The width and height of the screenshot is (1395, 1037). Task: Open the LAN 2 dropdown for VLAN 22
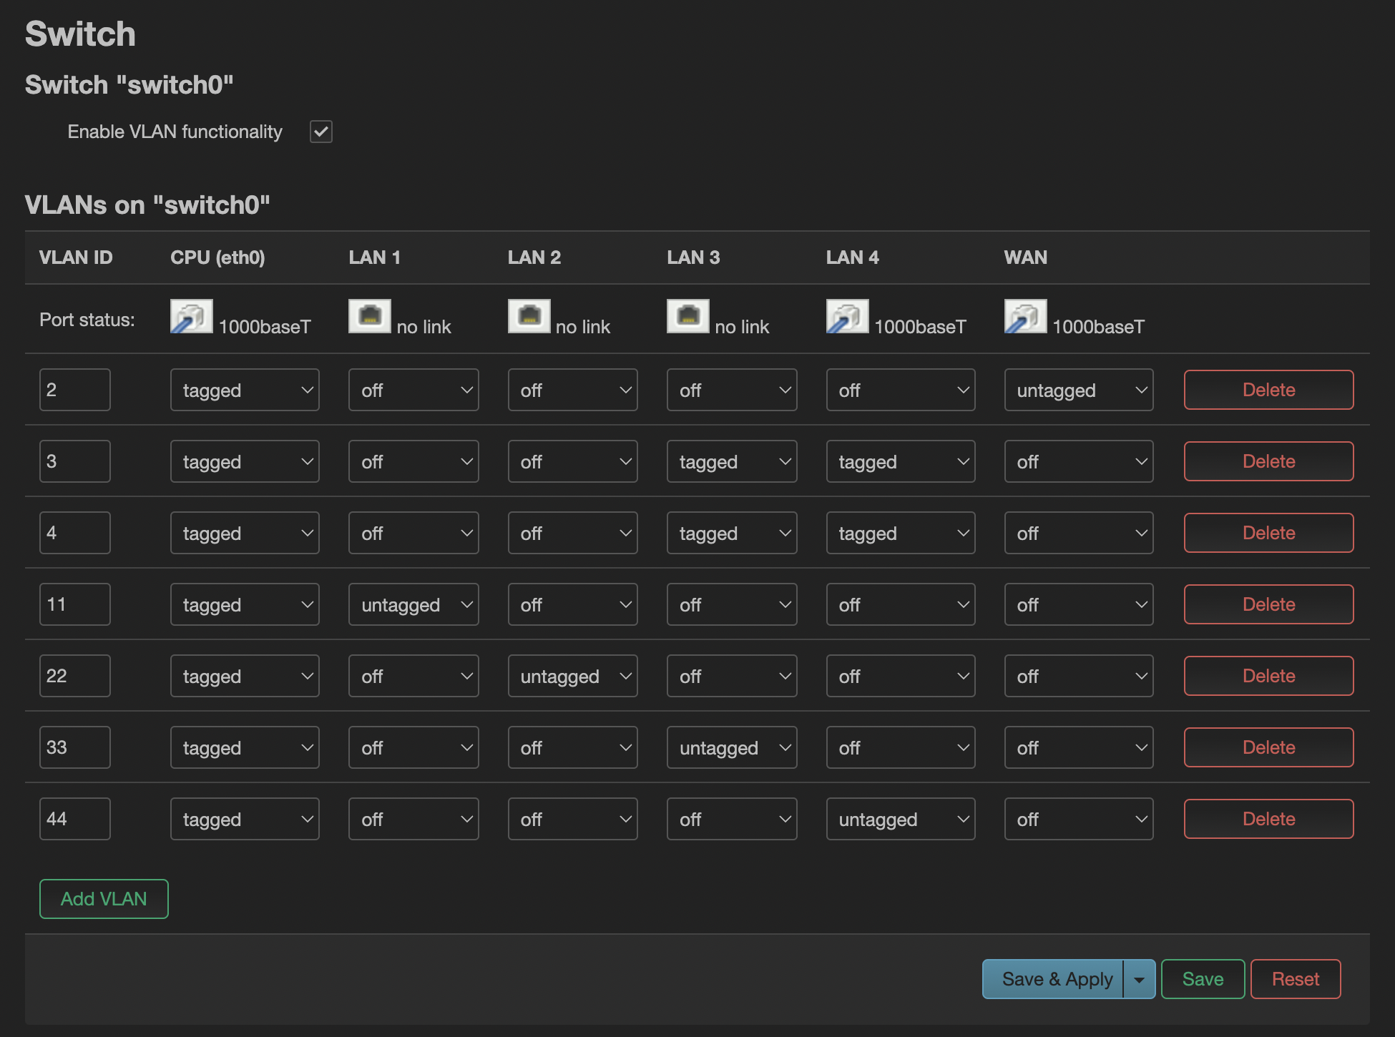click(572, 676)
